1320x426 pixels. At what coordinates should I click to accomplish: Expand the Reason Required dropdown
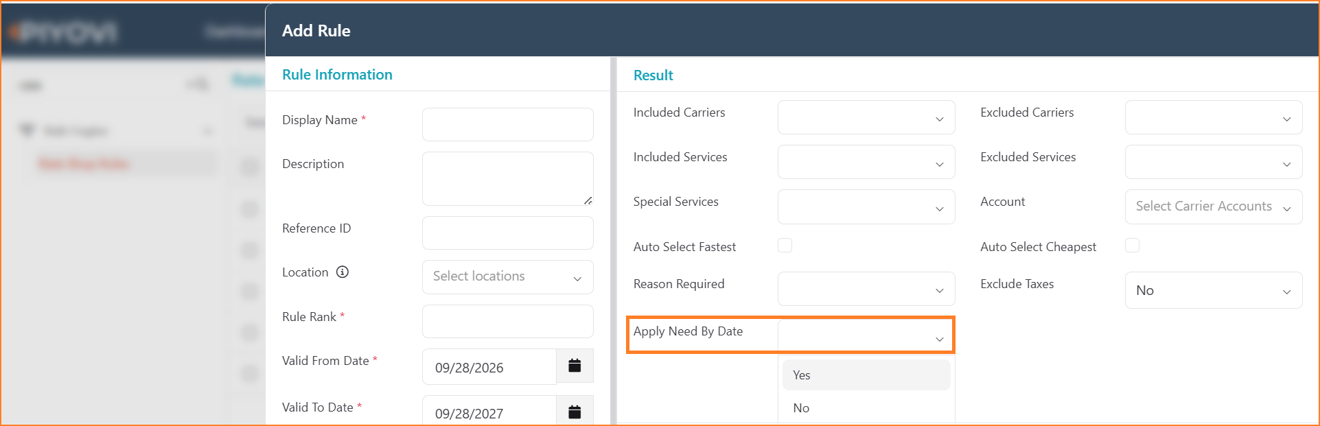coord(866,289)
